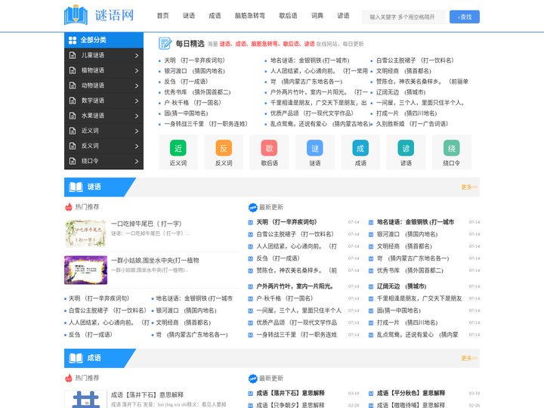Viewport: 544px width, 408px height.
Task: Expand the 绕口令 sidebar arrow
Action: [x=137, y=162]
